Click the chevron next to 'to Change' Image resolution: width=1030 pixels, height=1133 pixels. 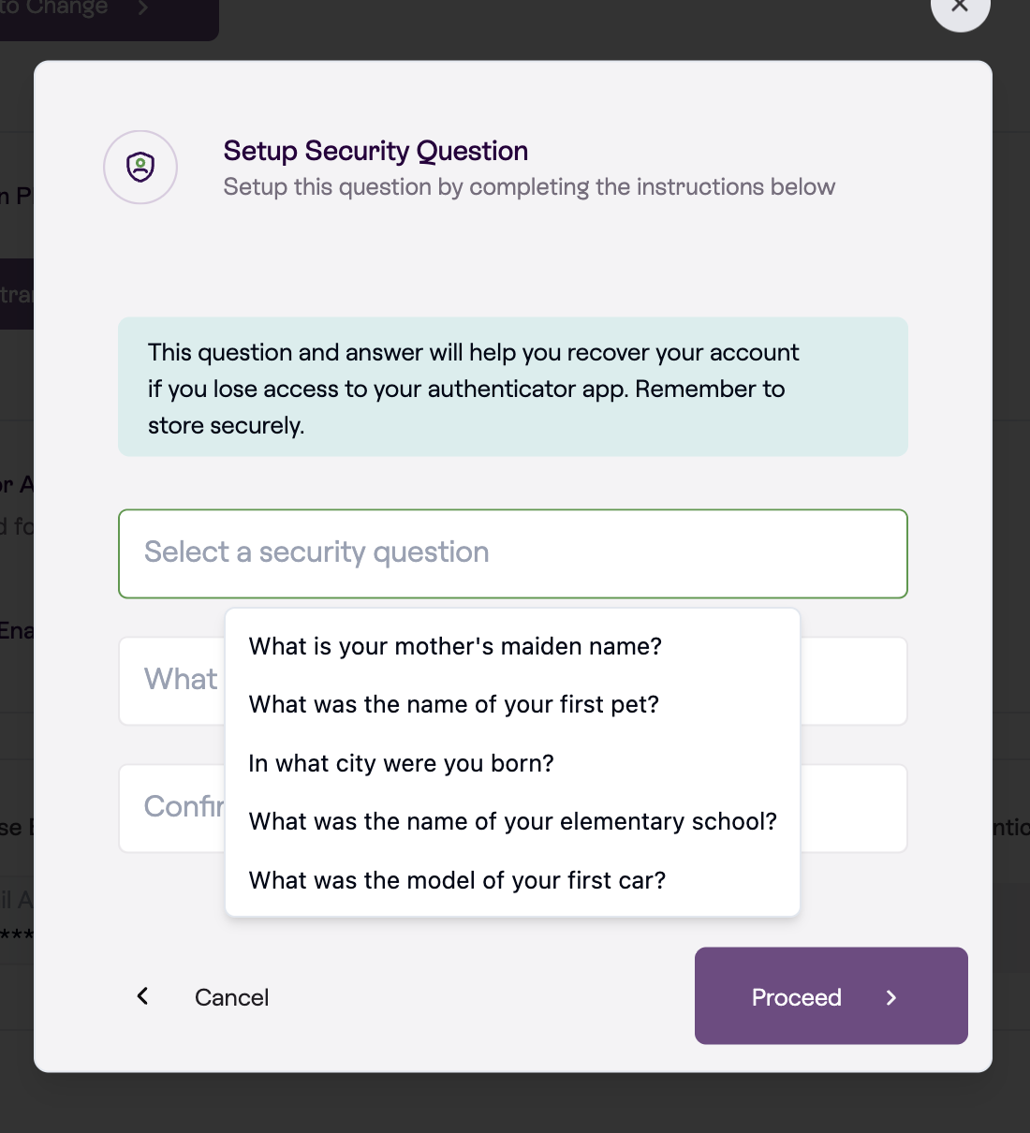[142, 7]
